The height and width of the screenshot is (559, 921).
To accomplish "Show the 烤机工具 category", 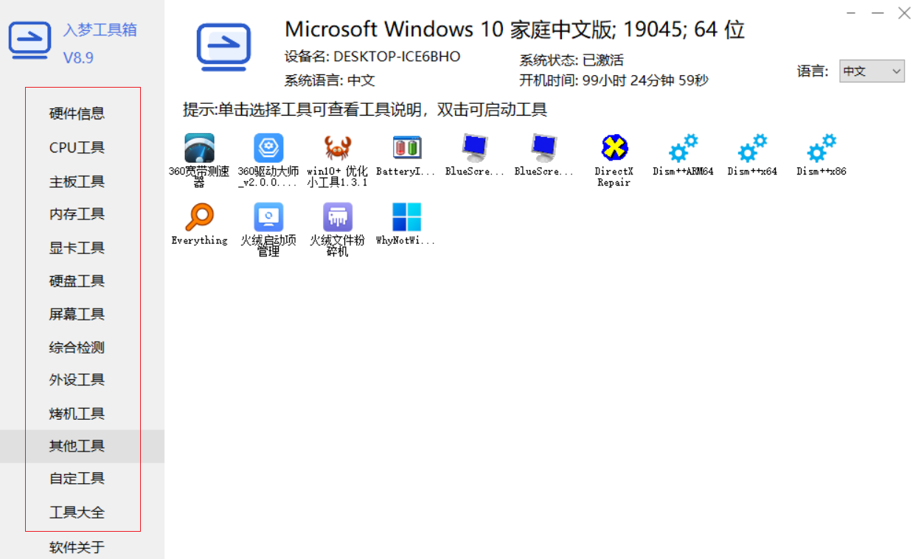I will tap(77, 414).
